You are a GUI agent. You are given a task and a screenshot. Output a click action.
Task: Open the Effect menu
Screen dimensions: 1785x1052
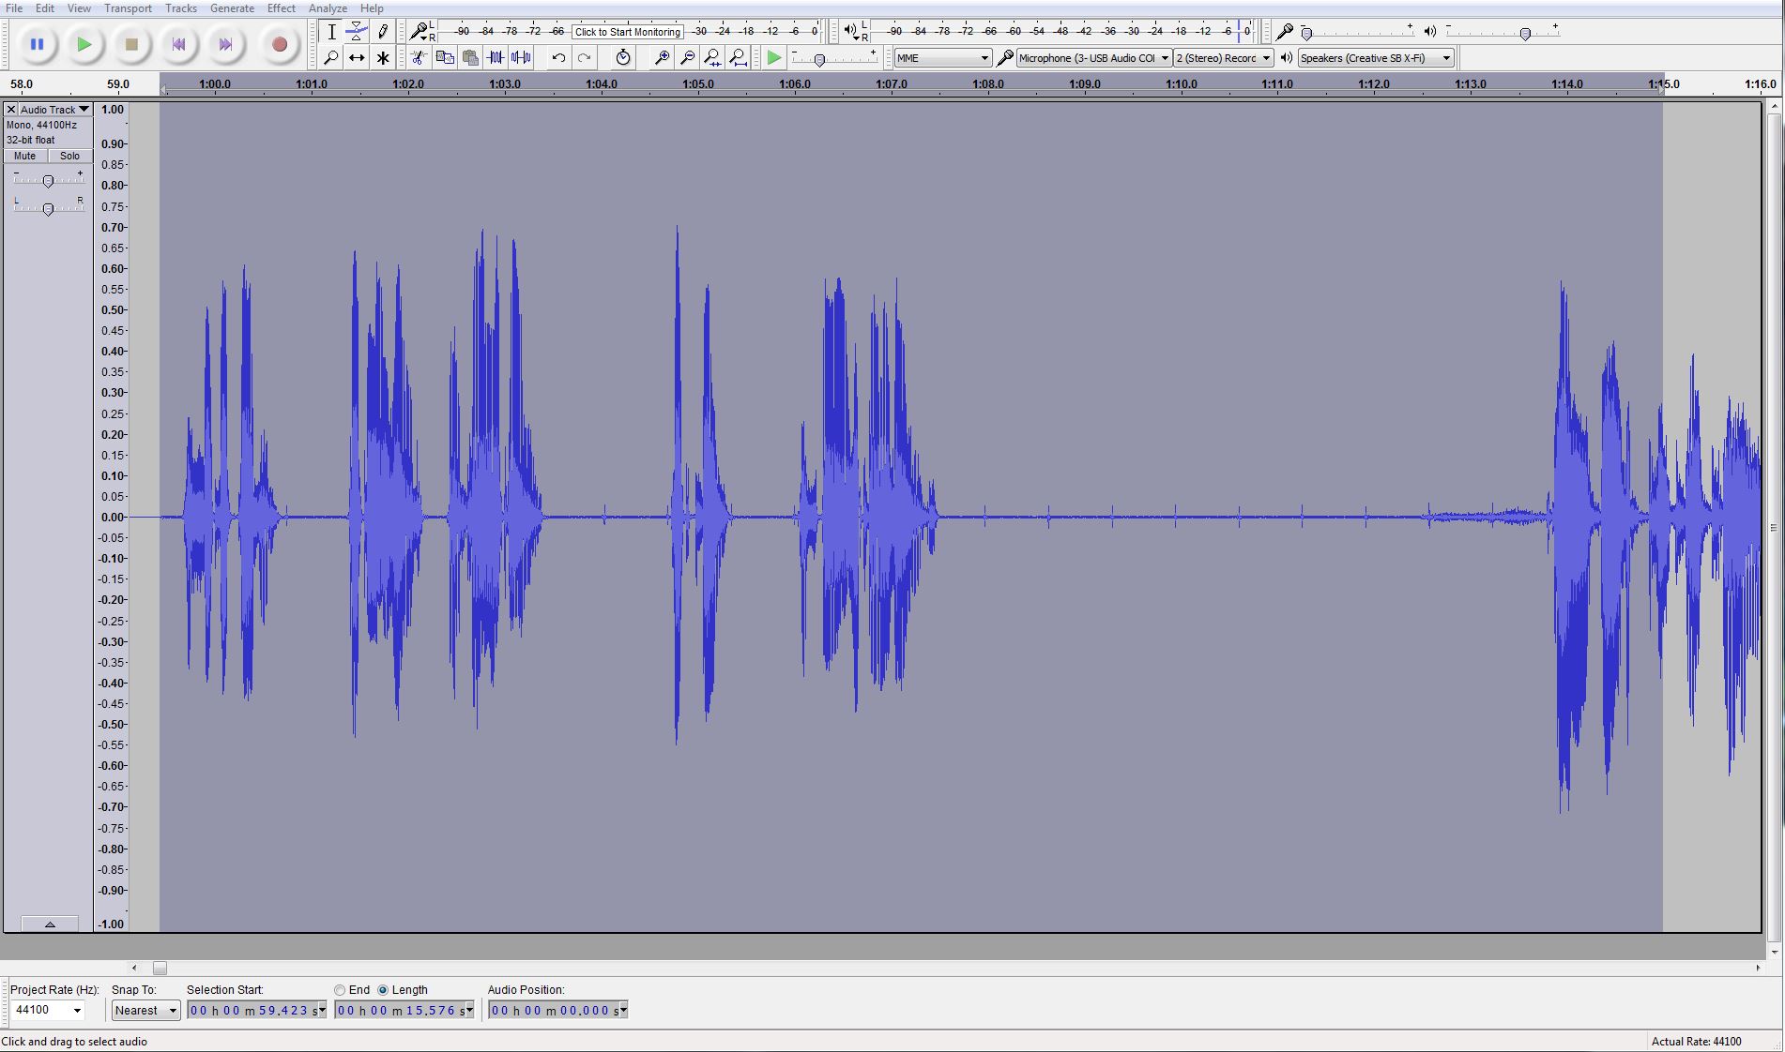pyautogui.click(x=282, y=8)
